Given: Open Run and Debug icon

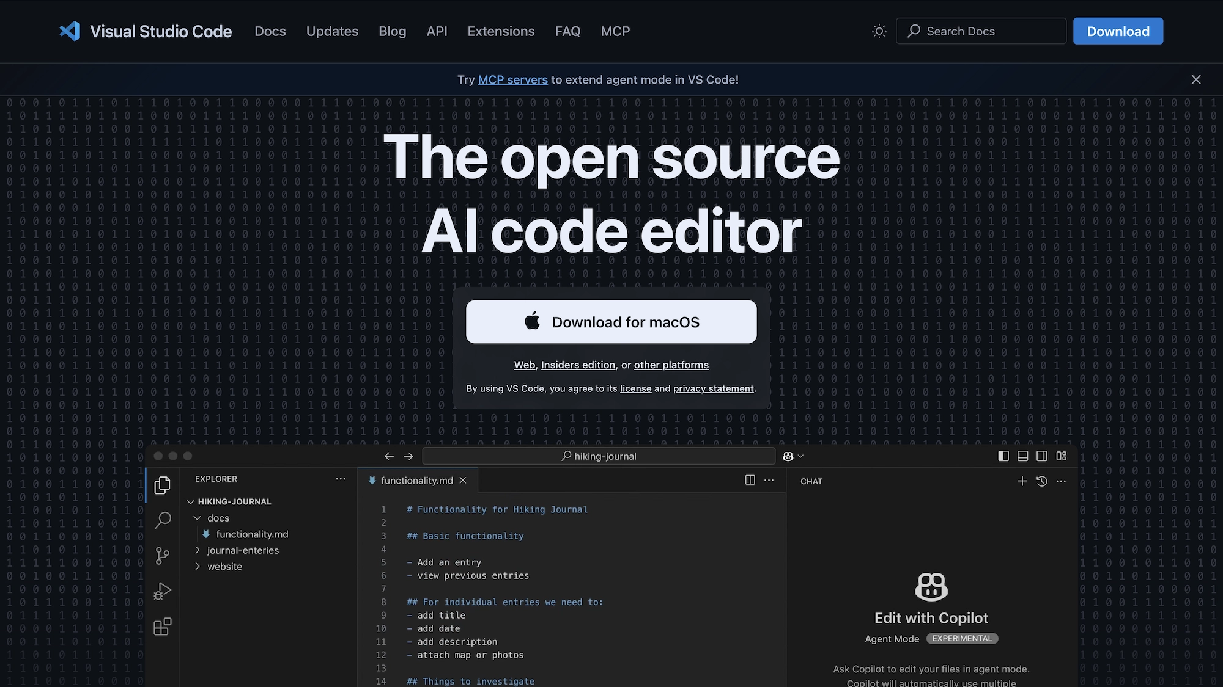Looking at the screenshot, I should 162,591.
